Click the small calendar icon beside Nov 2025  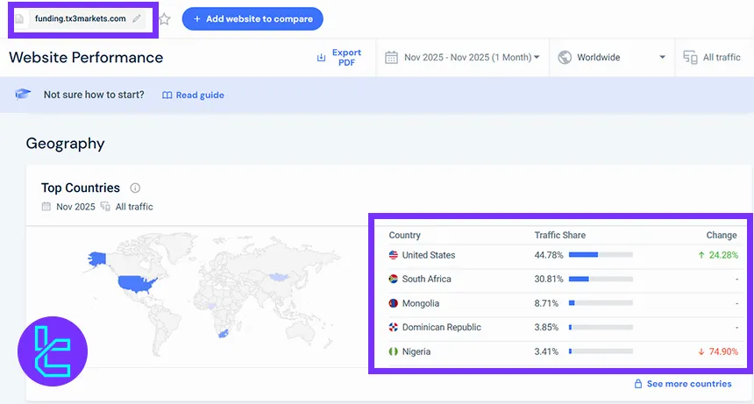pyautogui.click(x=46, y=207)
